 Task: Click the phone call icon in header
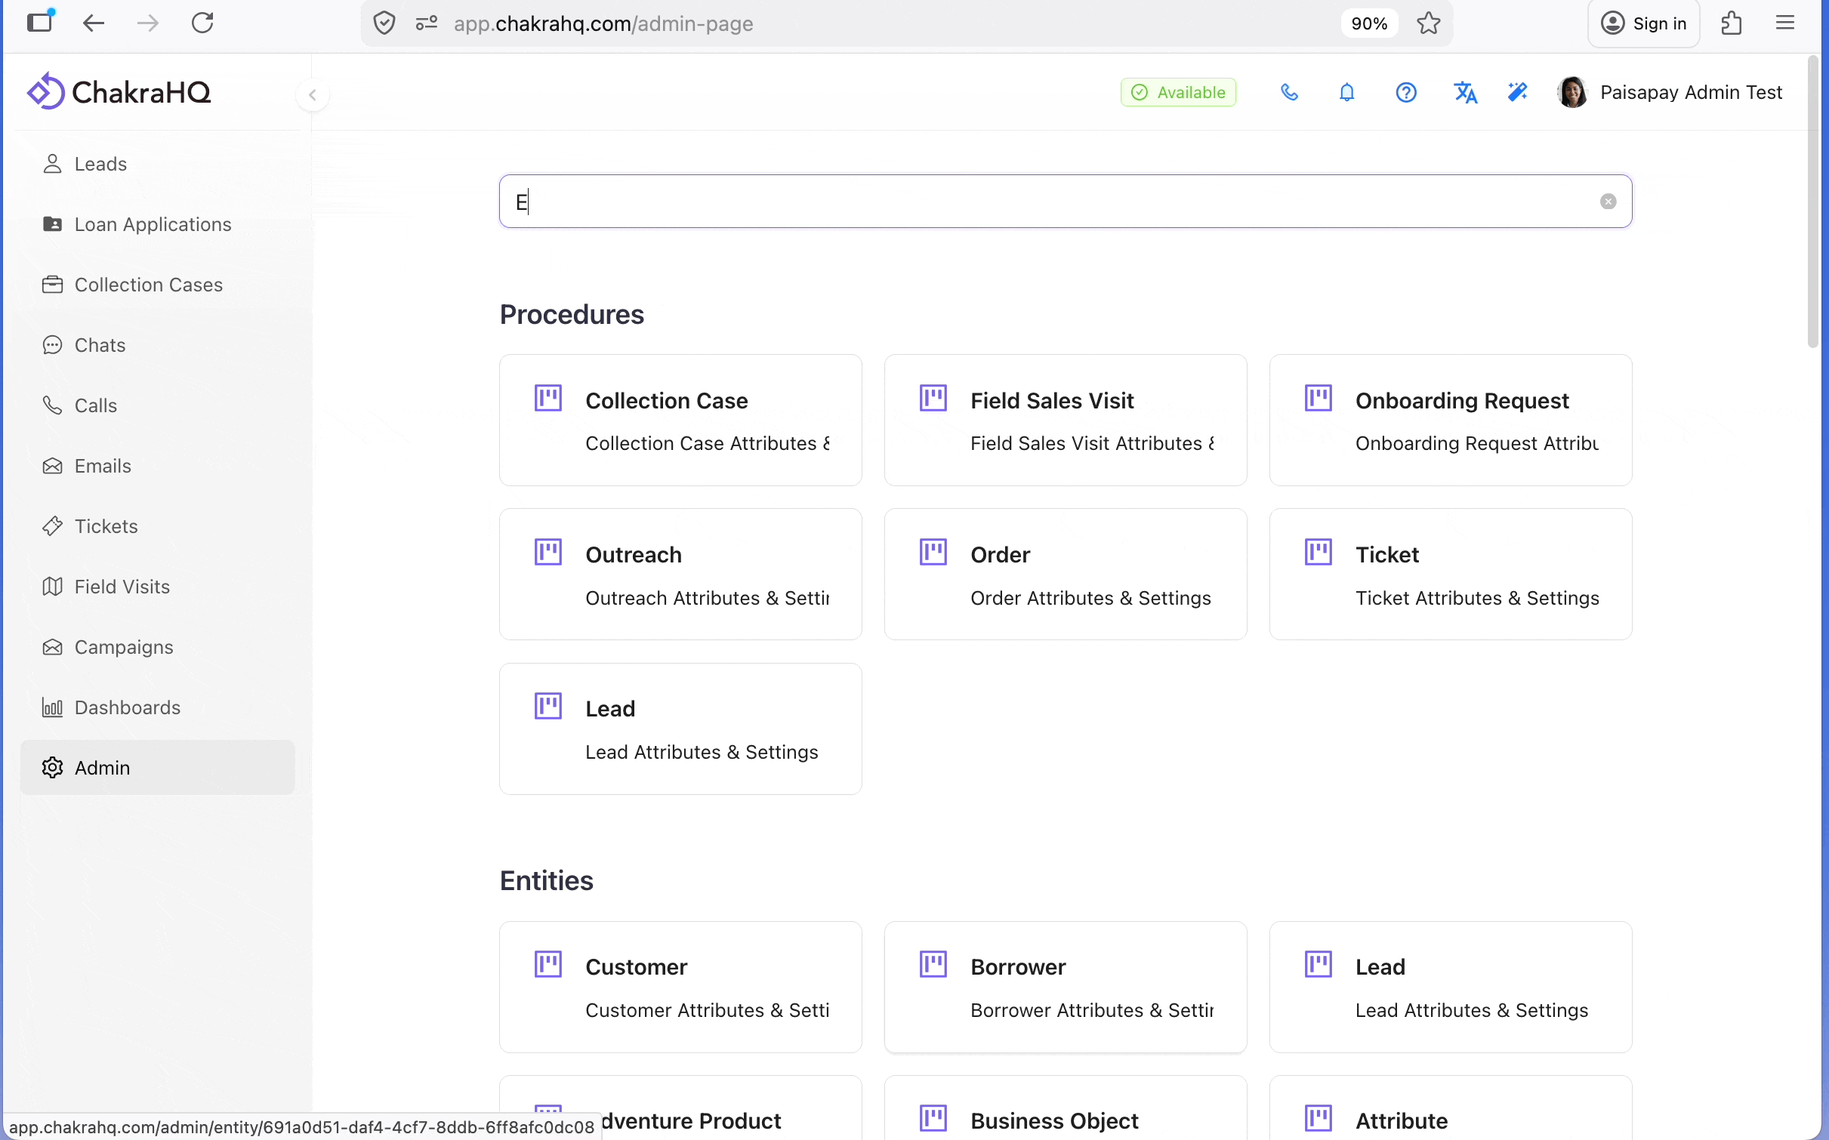click(x=1289, y=92)
